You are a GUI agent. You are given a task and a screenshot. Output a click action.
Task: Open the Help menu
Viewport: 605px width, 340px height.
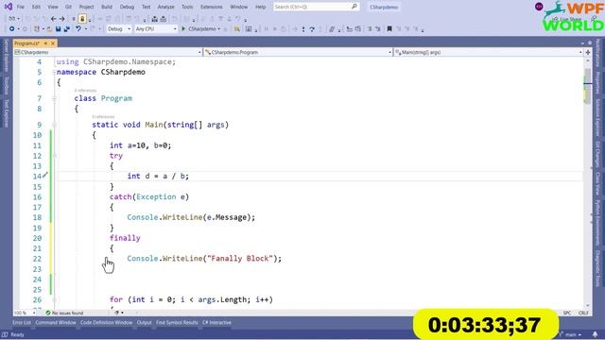click(261, 7)
